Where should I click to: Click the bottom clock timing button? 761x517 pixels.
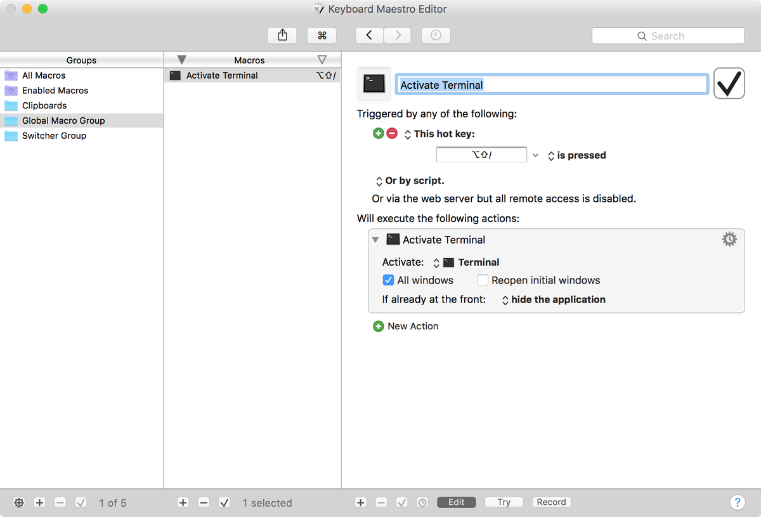(422, 502)
